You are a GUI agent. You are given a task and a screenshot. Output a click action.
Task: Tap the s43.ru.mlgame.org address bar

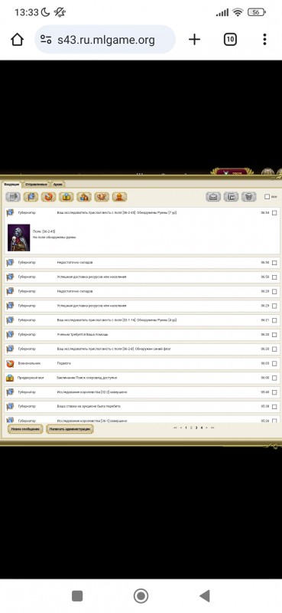coord(105,40)
